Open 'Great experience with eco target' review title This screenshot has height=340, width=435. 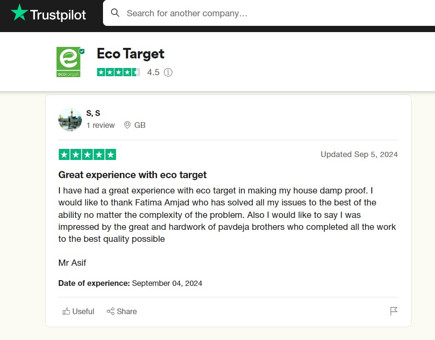133,174
